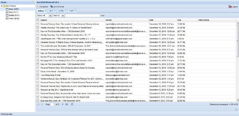
Task: Check the AppShopper FREE Email Backgrounds message
Action: [x=38, y=39]
